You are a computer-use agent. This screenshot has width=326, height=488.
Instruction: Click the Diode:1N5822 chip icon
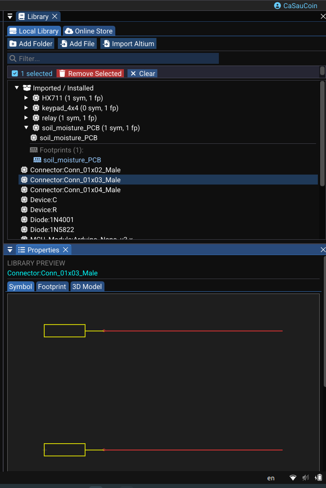point(24,230)
